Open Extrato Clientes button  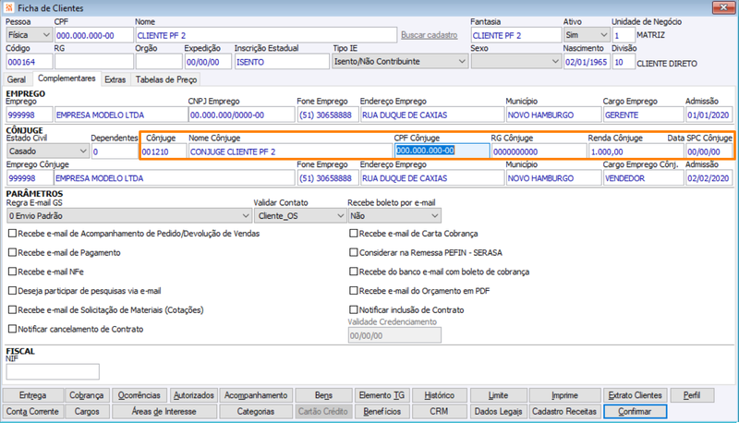coord(635,395)
